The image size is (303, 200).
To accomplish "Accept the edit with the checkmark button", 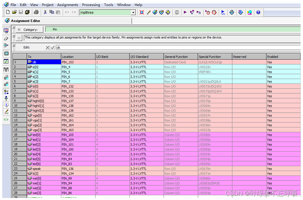I will click(52, 48).
